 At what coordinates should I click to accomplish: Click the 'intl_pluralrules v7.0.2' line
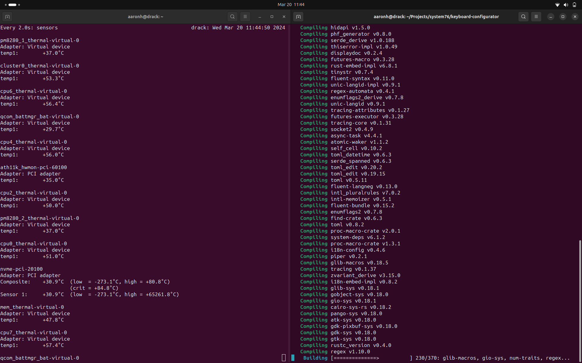(x=350, y=193)
